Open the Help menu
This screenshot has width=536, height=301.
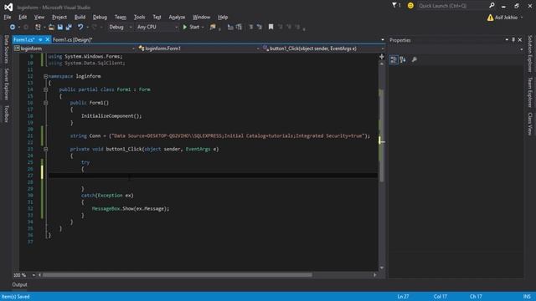click(x=223, y=17)
